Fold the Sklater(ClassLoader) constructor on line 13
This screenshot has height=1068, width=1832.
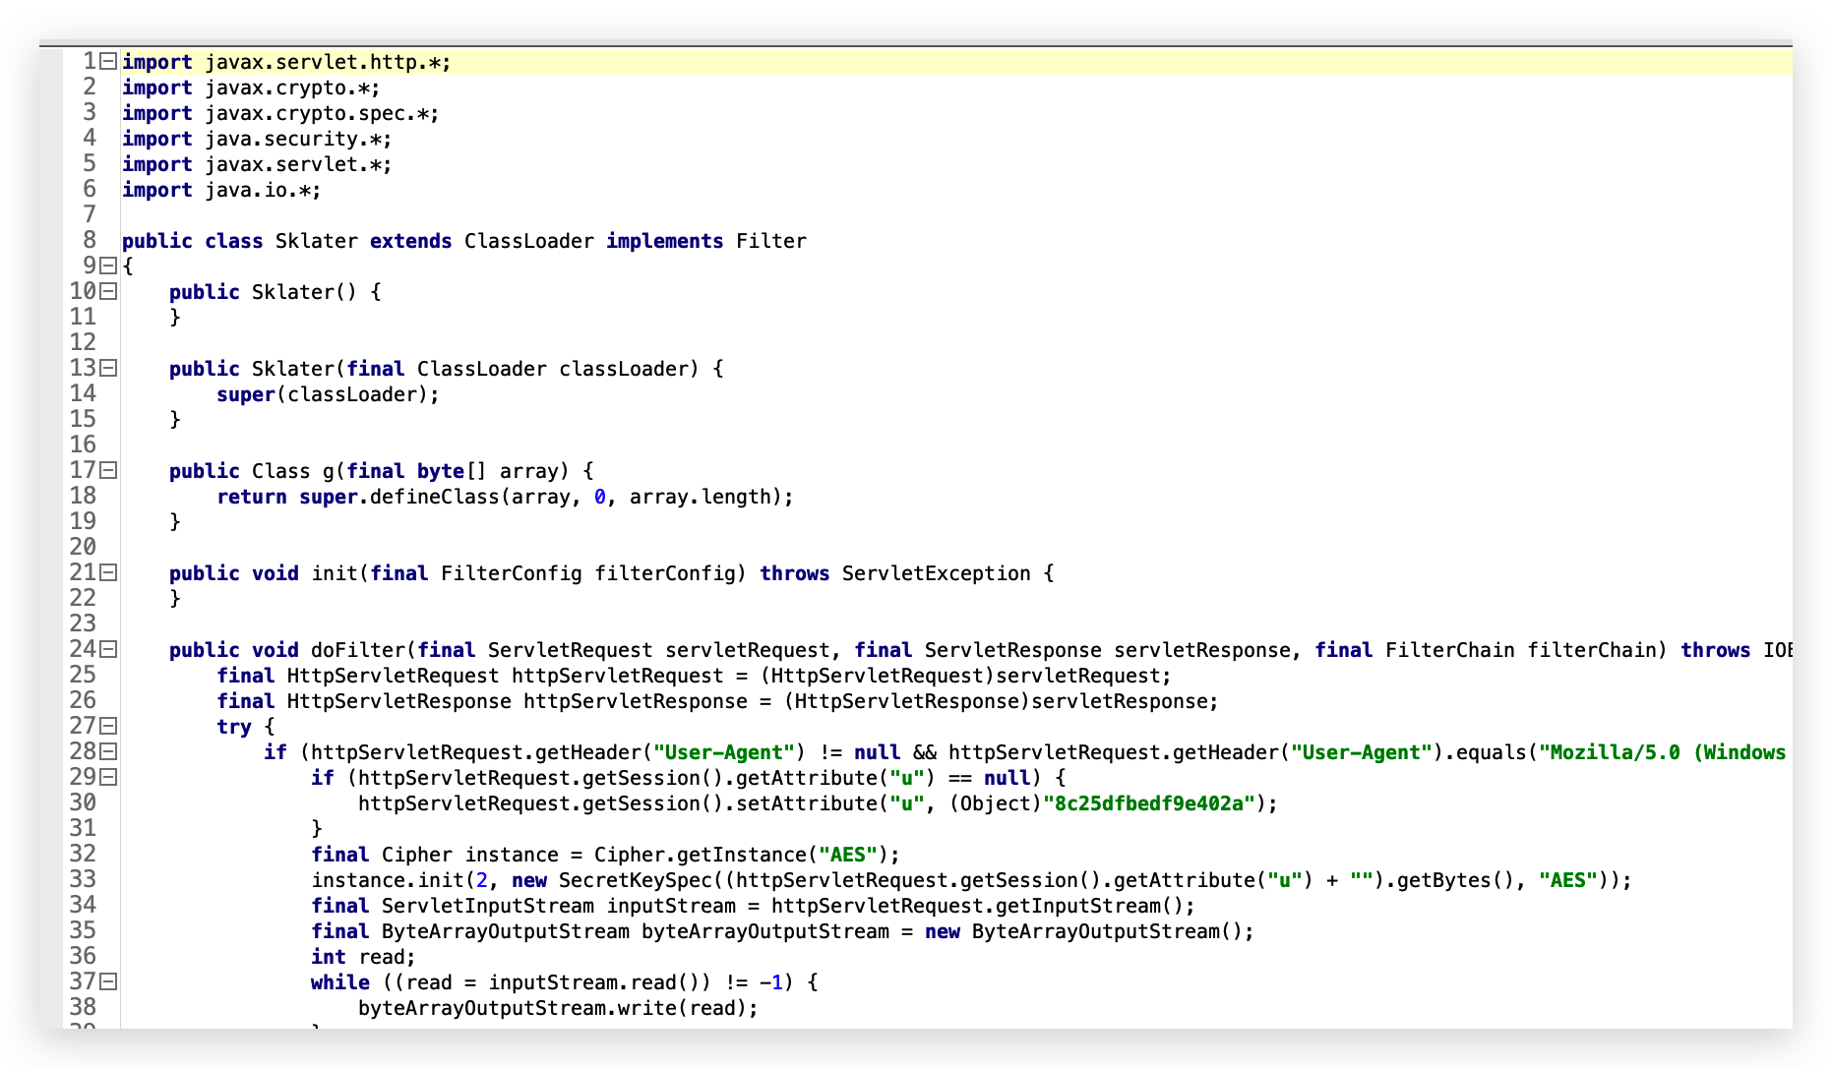click(x=108, y=368)
